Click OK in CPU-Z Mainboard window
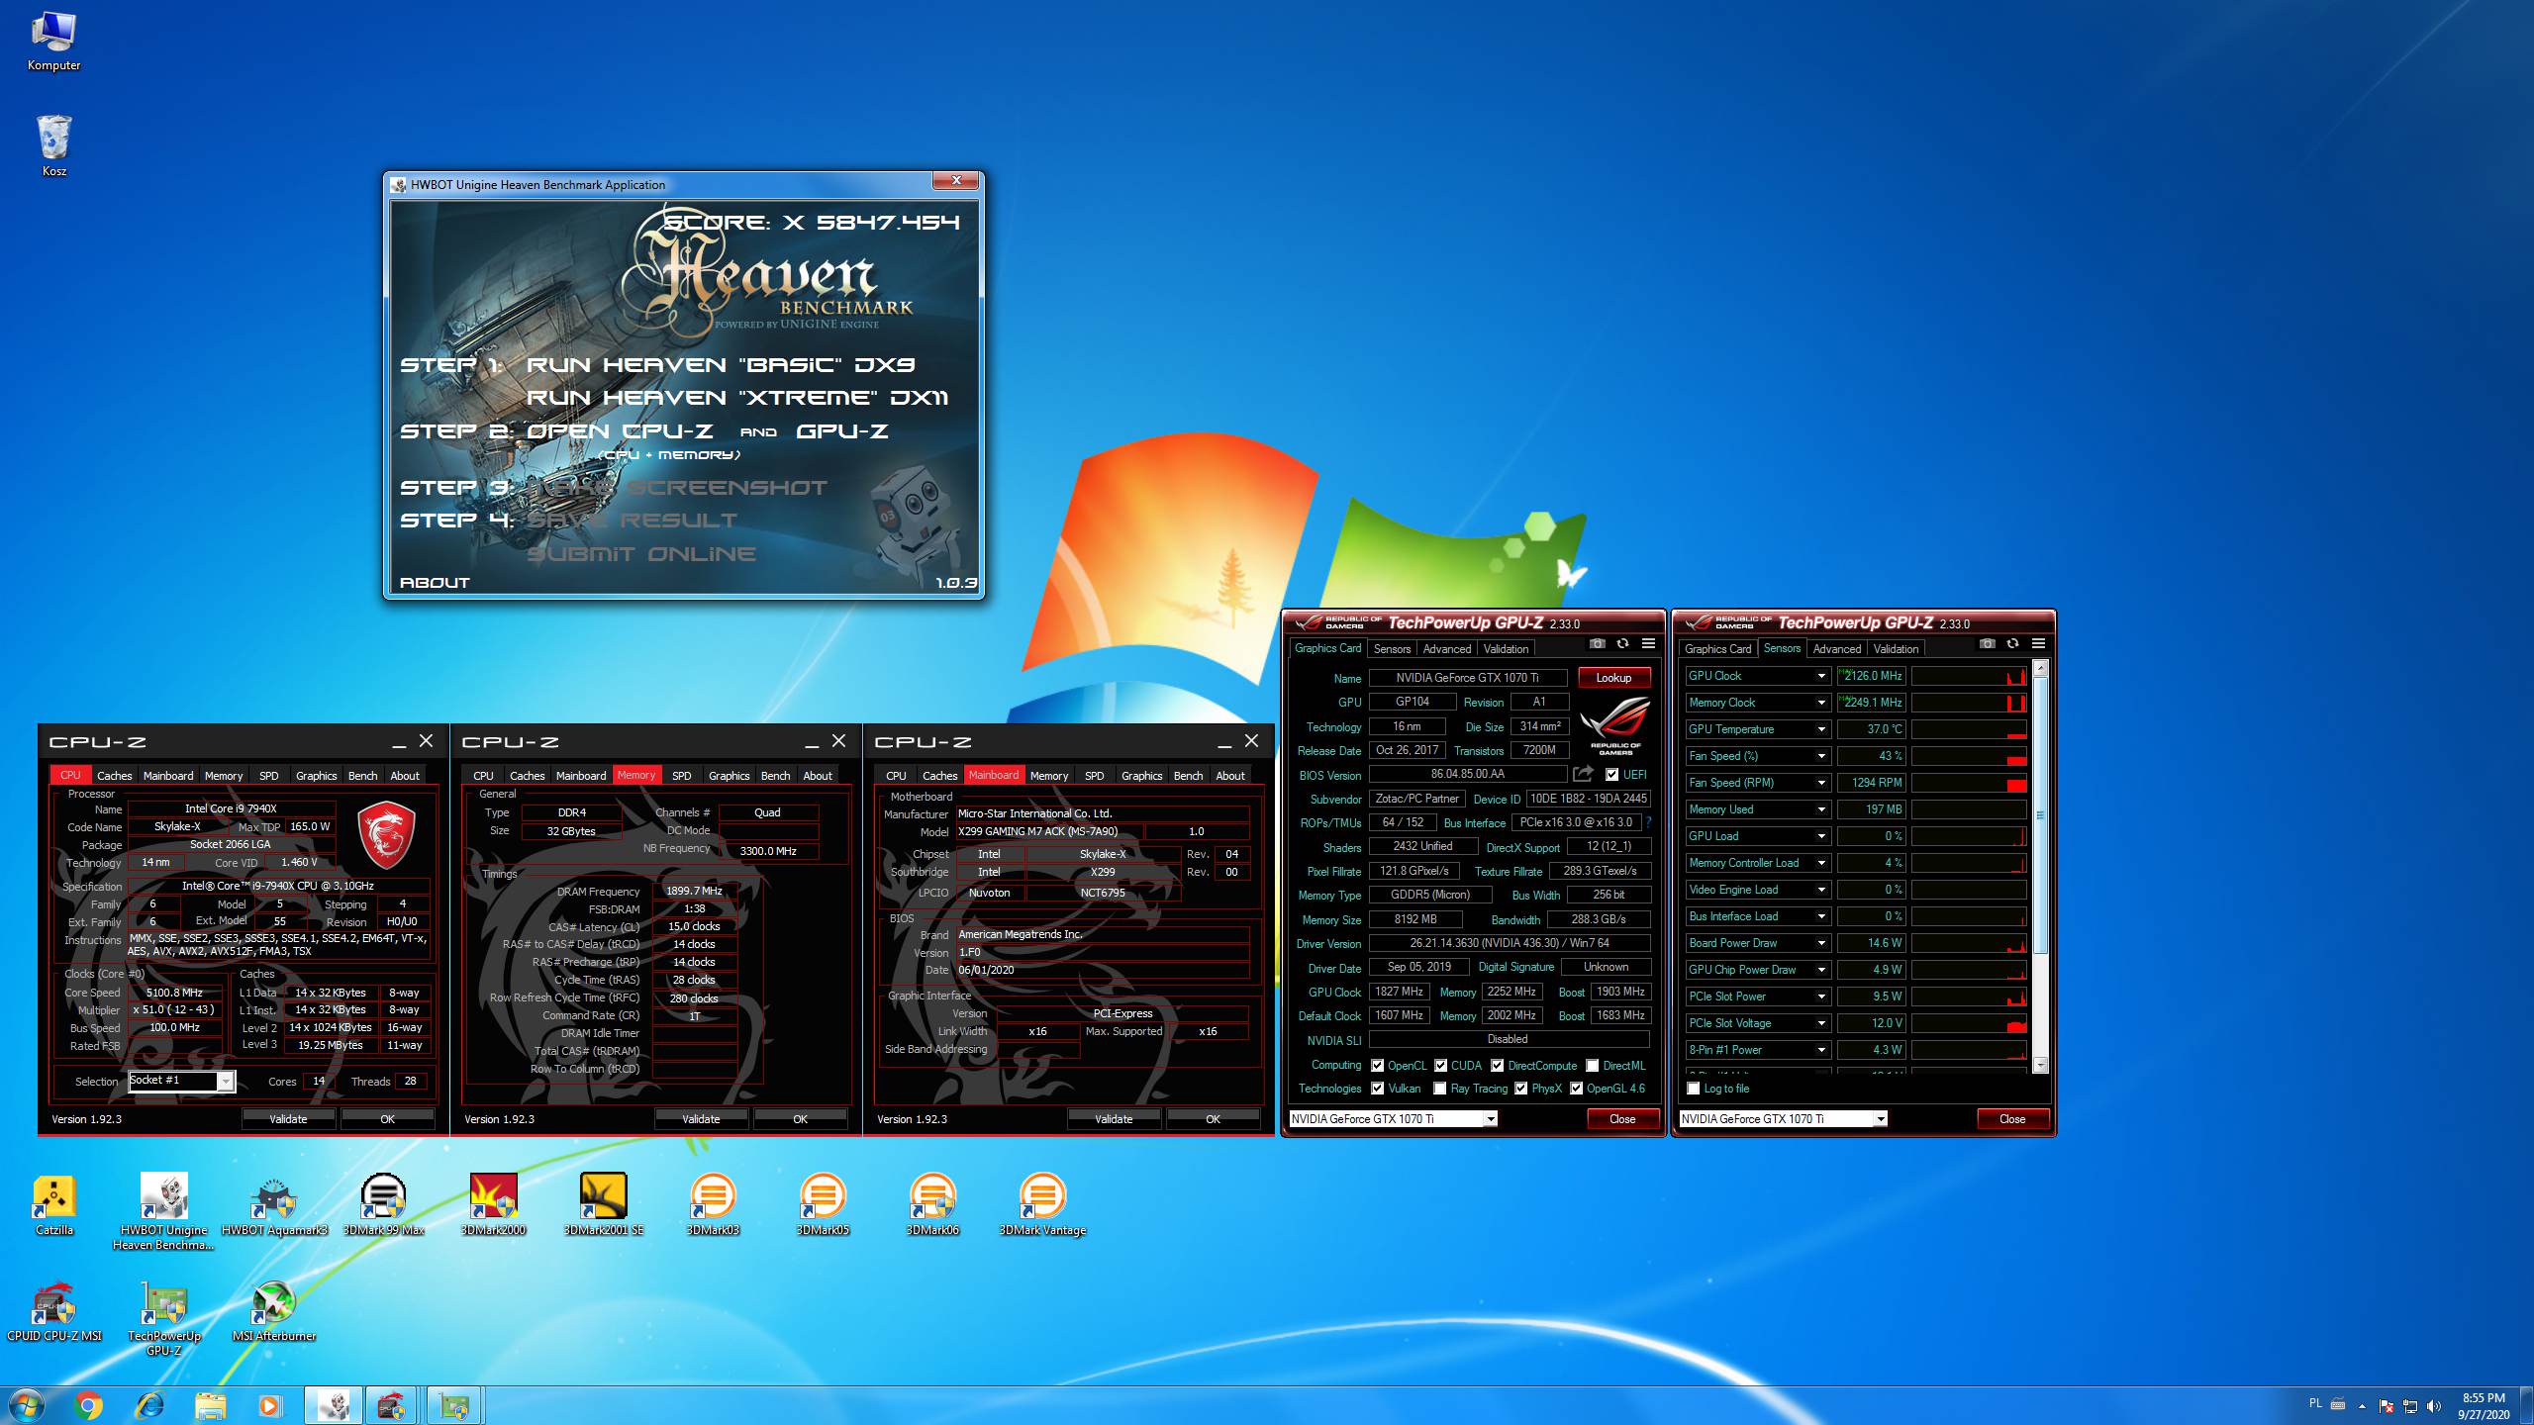This screenshot has width=2534, height=1425. [x=1213, y=1119]
